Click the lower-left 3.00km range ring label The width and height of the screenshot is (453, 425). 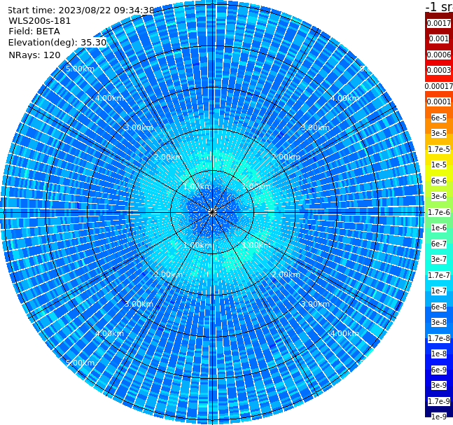point(139,304)
